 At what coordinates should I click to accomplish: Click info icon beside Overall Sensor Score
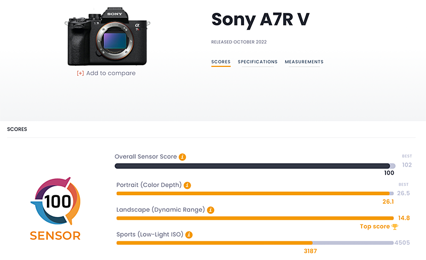click(x=183, y=157)
